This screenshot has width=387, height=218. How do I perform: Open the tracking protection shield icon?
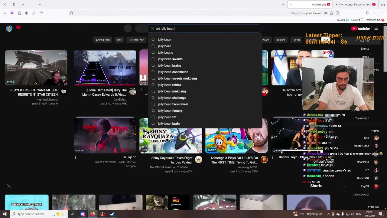click(x=337, y=13)
